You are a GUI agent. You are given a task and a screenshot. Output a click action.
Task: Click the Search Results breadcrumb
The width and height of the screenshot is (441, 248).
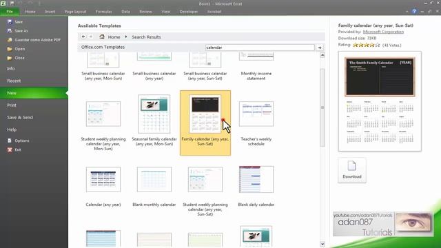pyautogui.click(x=146, y=37)
